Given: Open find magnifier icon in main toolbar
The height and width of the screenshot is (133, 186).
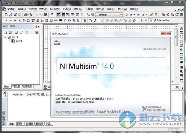Looking at the screenshot, I should pos(151,15).
